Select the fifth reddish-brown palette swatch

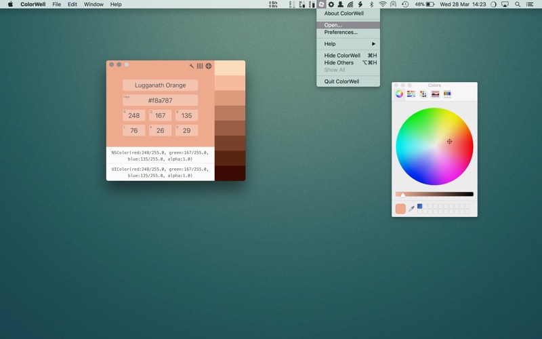[x=230, y=128]
